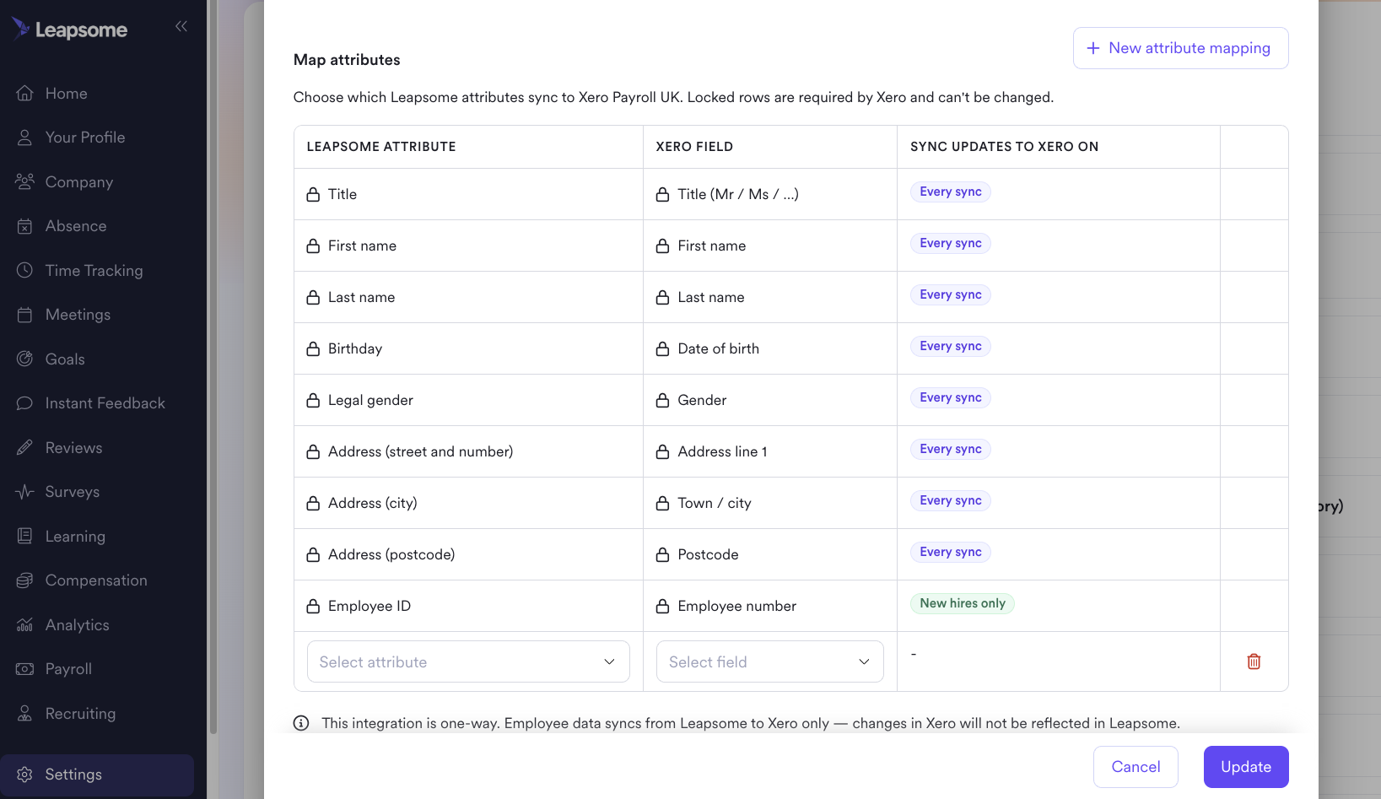Open Home from the house icon

(24, 93)
